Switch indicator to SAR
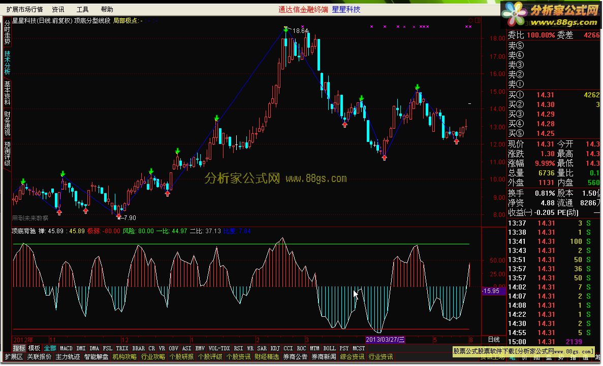 [262, 348]
